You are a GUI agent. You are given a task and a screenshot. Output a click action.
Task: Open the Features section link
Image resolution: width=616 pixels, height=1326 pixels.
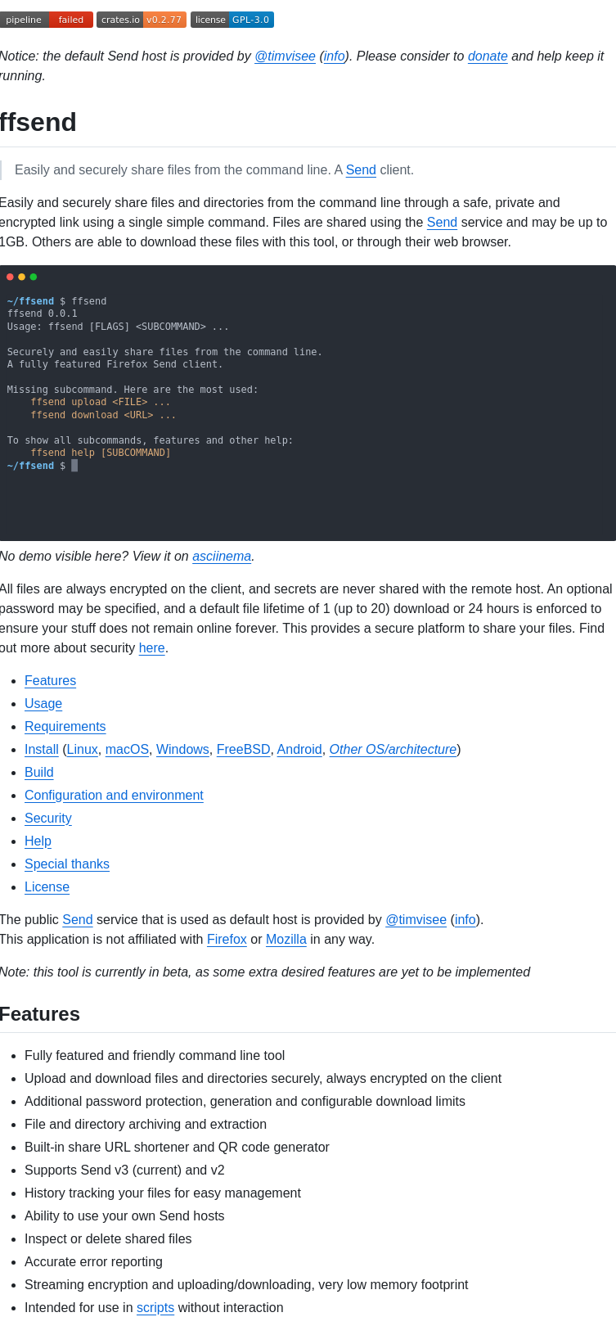pyautogui.click(x=50, y=681)
